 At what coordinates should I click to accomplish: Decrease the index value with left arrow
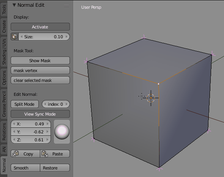[45, 104]
